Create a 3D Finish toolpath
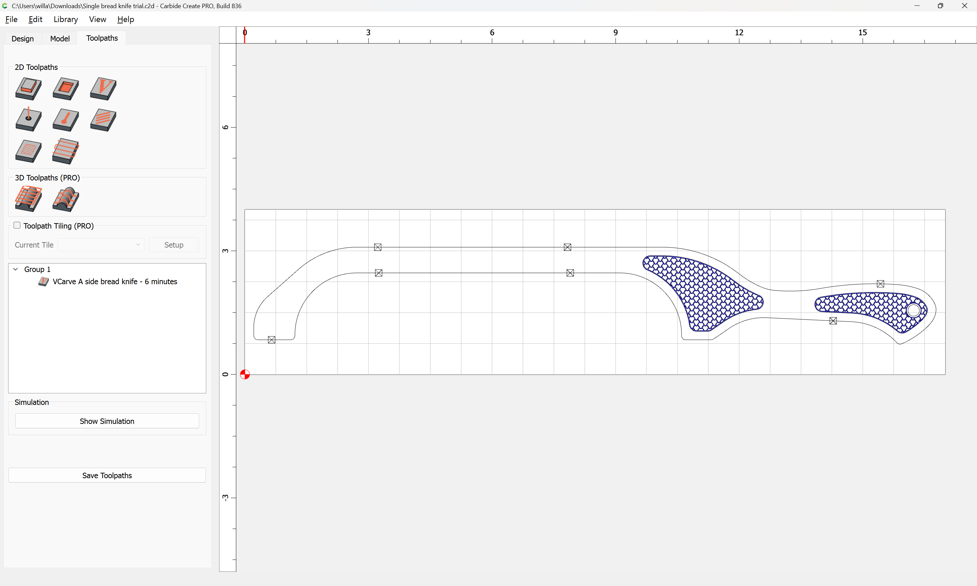Image resolution: width=977 pixels, height=586 pixels. (x=65, y=199)
